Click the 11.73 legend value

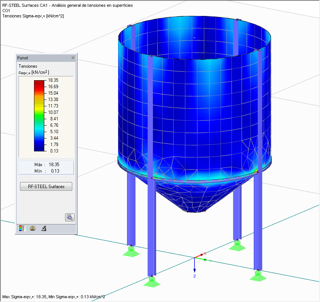(x=53, y=106)
